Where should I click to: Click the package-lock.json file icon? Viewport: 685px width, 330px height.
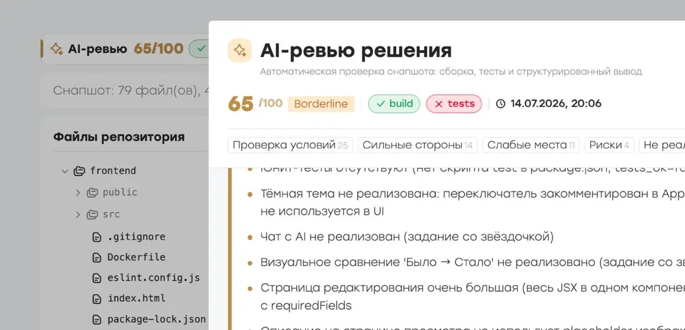pos(97,320)
